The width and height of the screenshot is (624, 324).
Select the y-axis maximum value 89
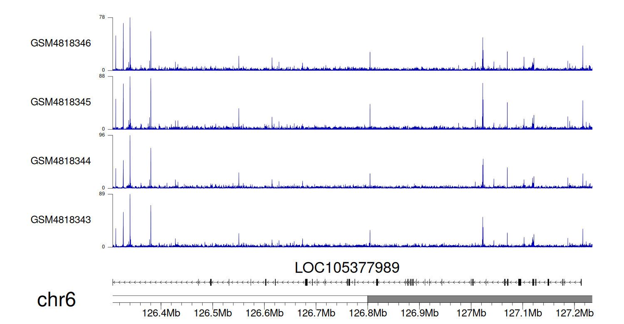(x=102, y=194)
